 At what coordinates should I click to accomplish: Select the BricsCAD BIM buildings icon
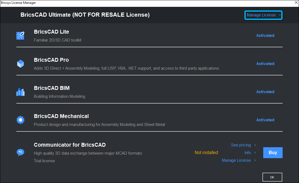point(20,92)
